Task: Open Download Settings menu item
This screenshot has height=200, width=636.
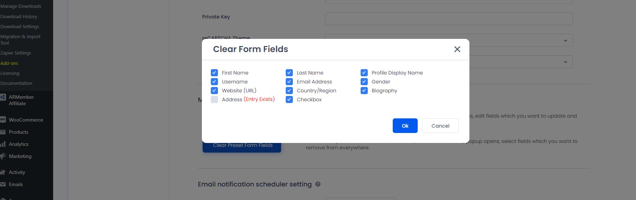Action: tap(20, 27)
